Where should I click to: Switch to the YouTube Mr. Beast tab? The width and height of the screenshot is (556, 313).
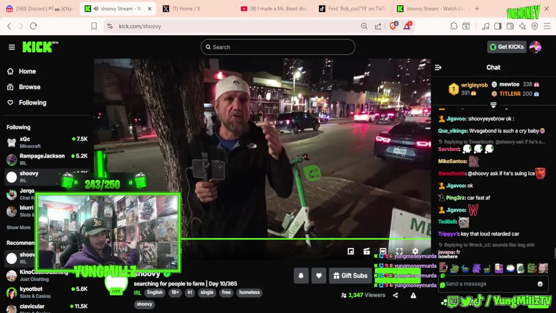tap(275, 9)
